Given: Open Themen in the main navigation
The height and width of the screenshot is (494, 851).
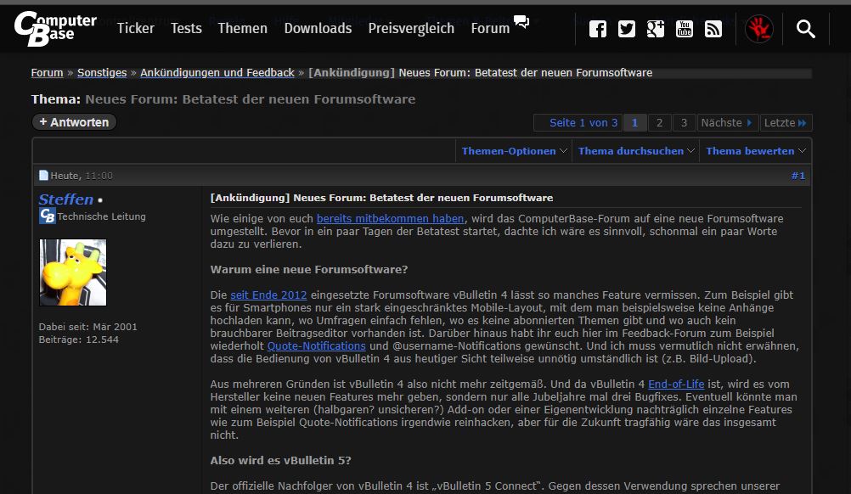Looking at the screenshot, I should coord(243,28).
